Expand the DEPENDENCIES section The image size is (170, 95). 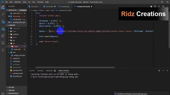(x=16, y=93)
